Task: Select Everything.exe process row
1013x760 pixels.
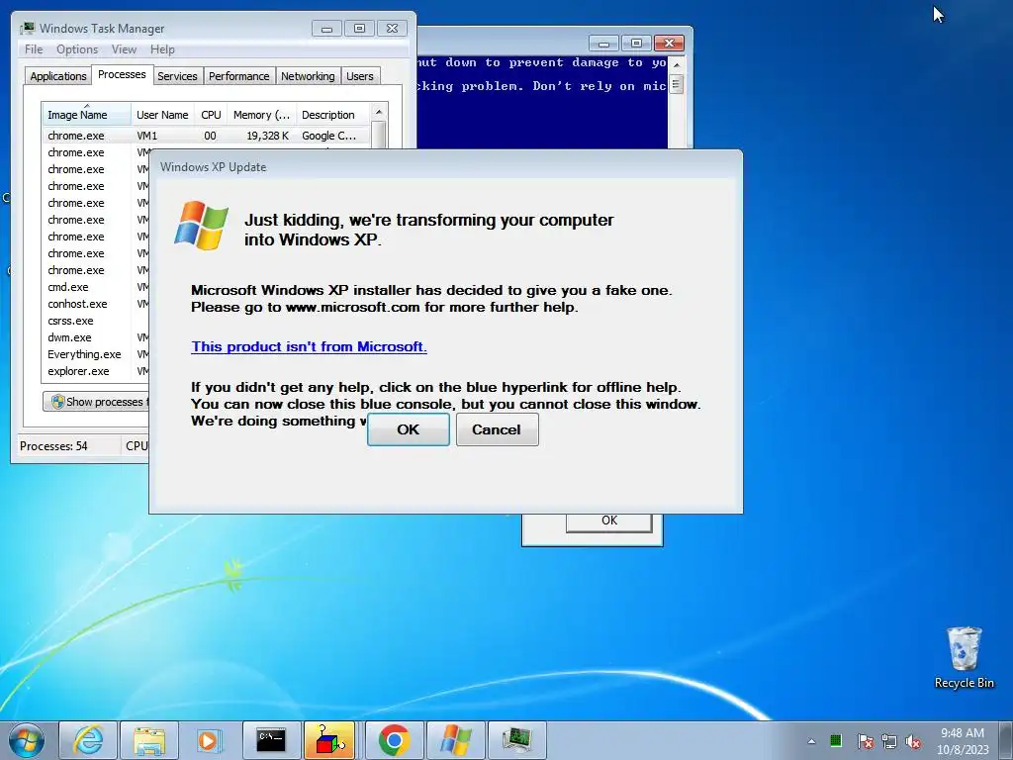Action: [x=96, y=354]
